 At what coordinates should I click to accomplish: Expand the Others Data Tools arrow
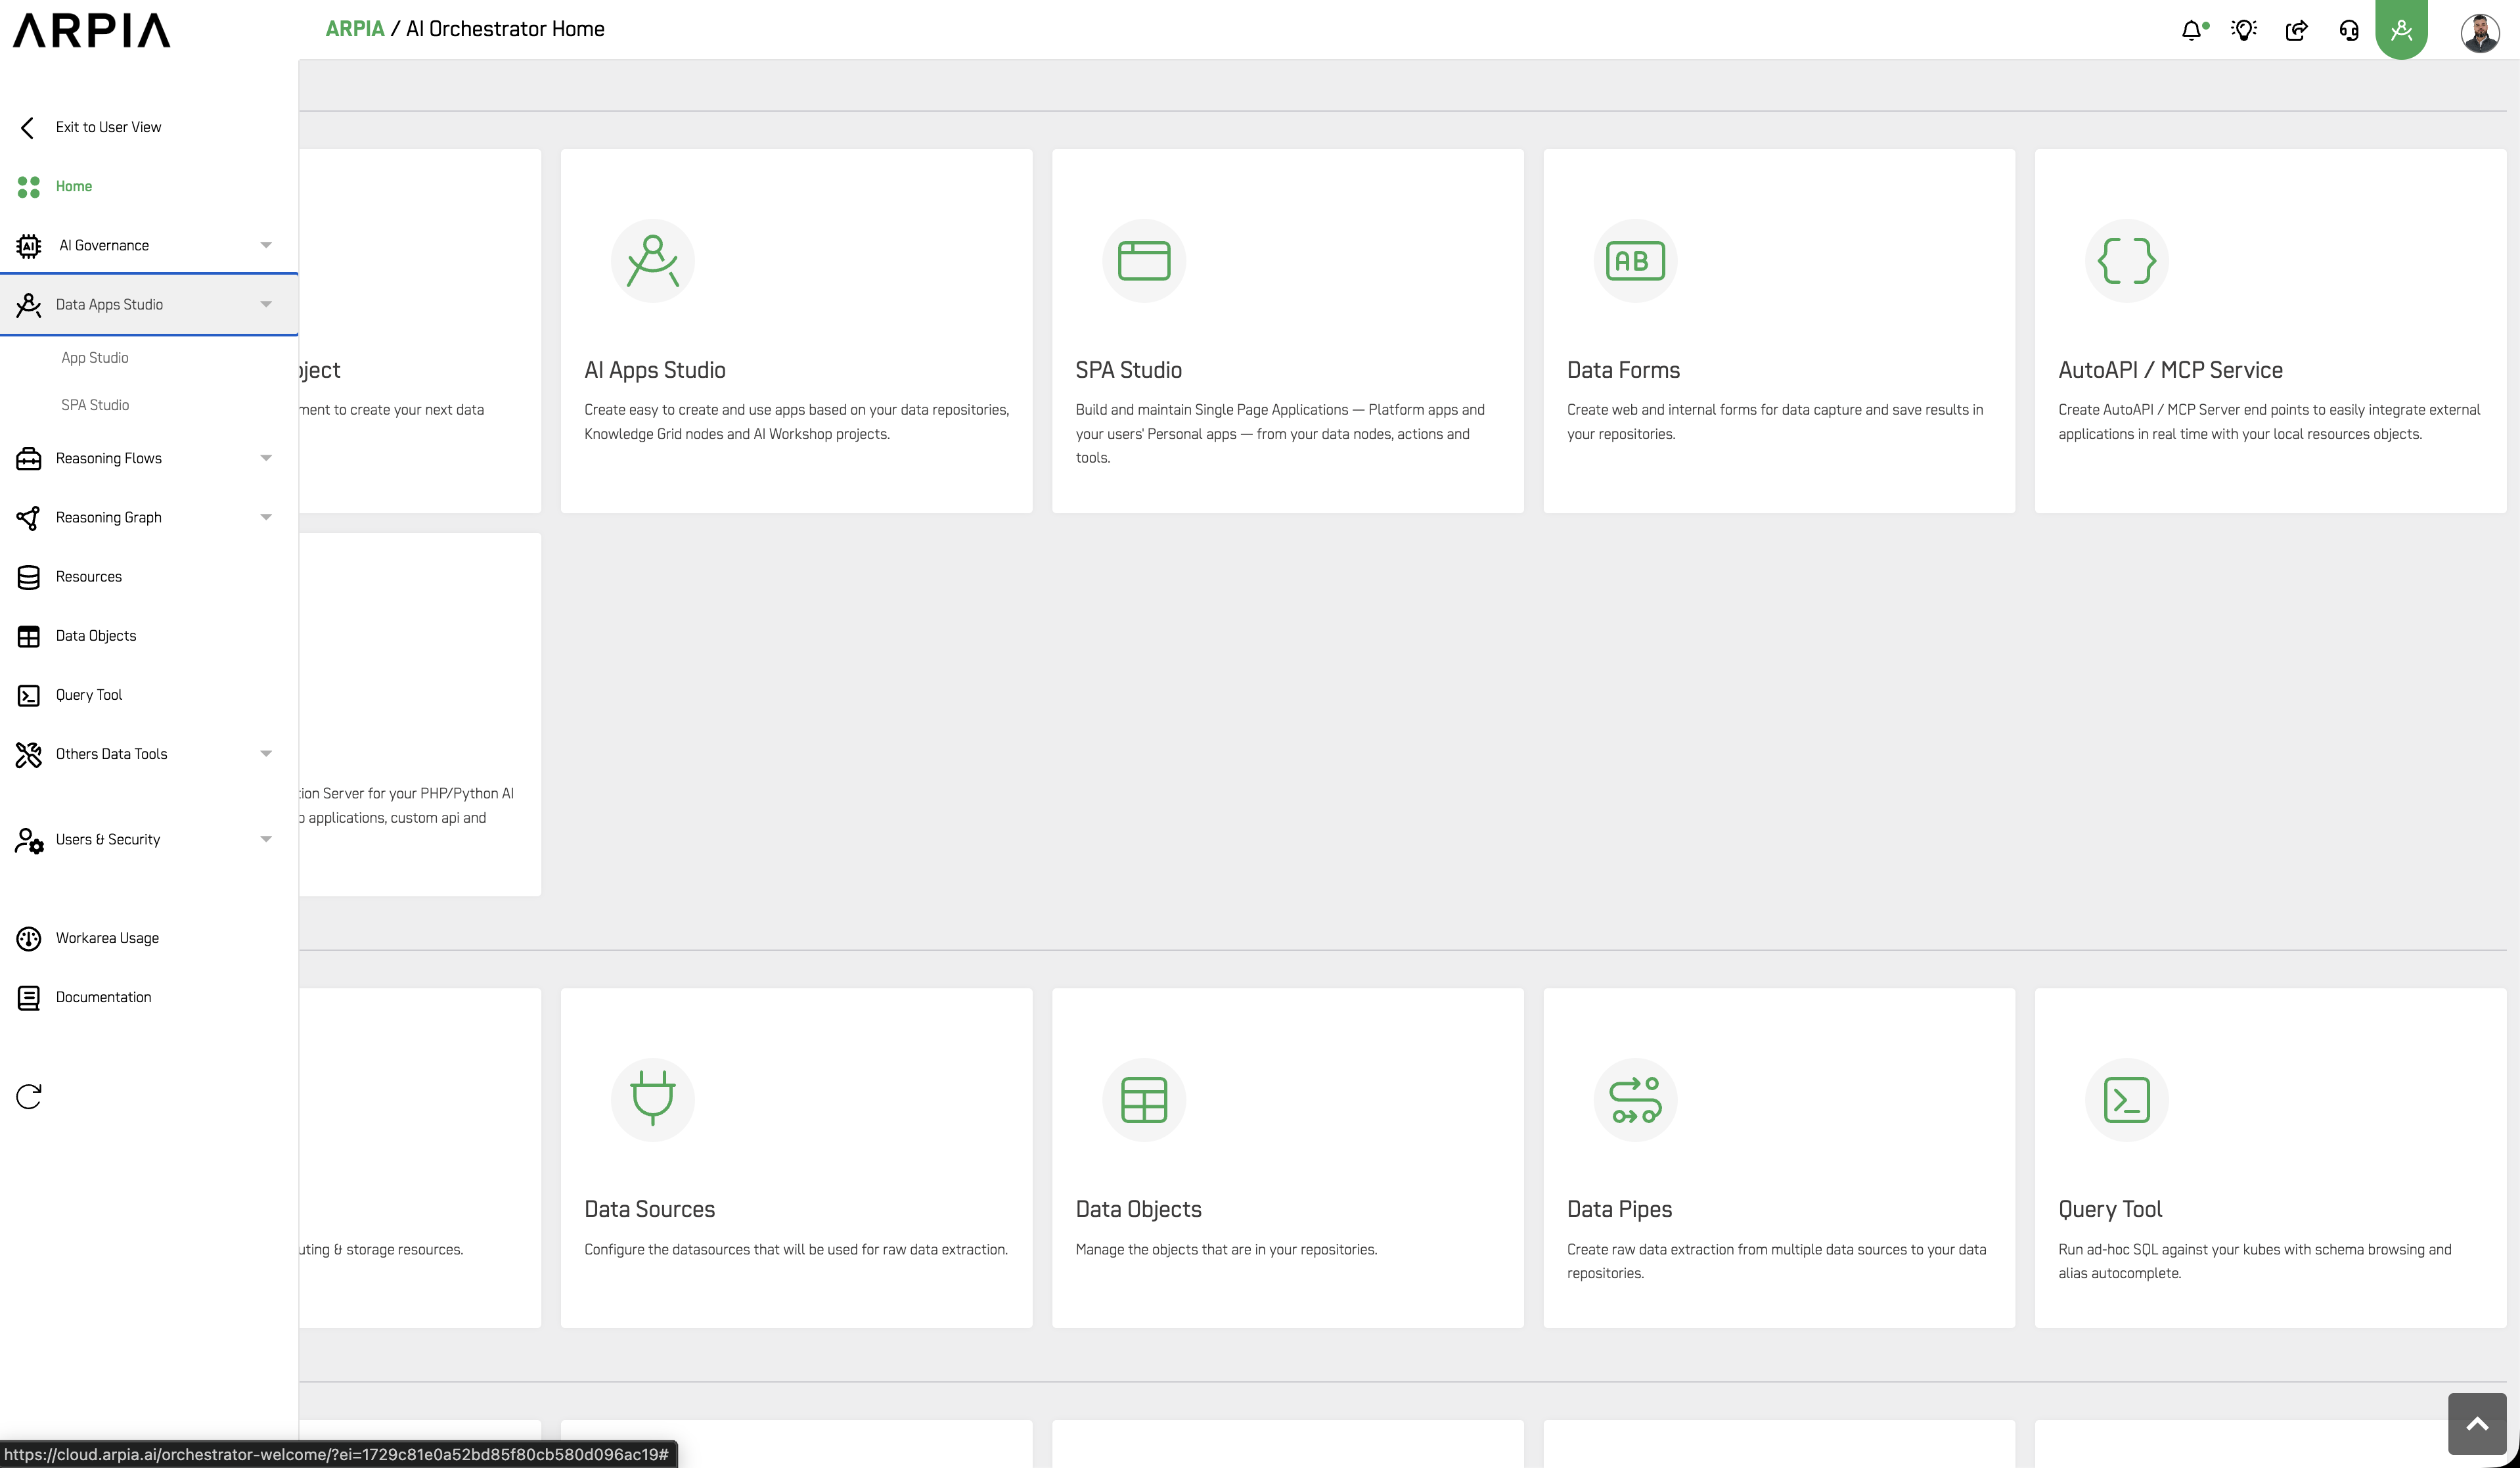[x=266, y=753]
